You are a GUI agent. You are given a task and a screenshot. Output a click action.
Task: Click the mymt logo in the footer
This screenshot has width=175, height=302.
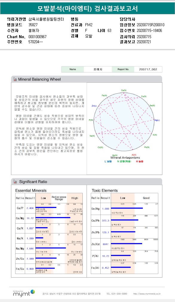tap(24, 293)
